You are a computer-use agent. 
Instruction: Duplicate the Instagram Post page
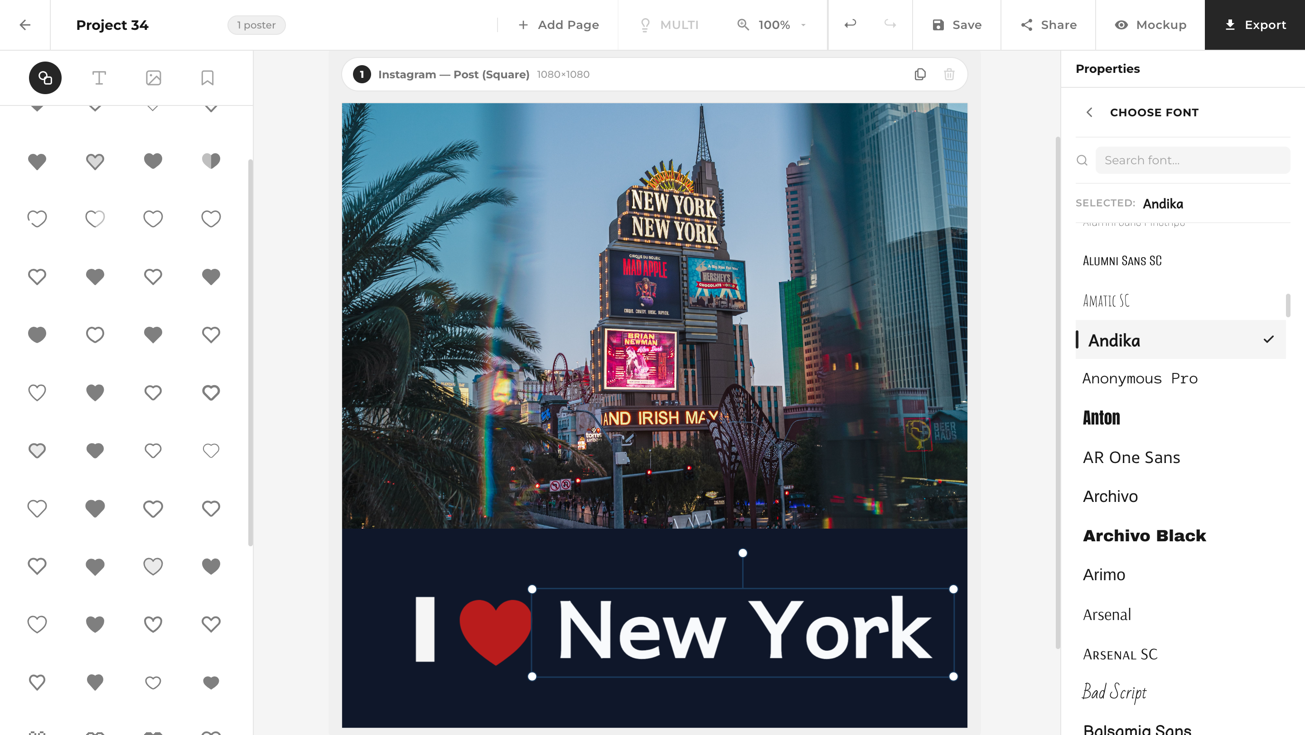pos(920,74)
